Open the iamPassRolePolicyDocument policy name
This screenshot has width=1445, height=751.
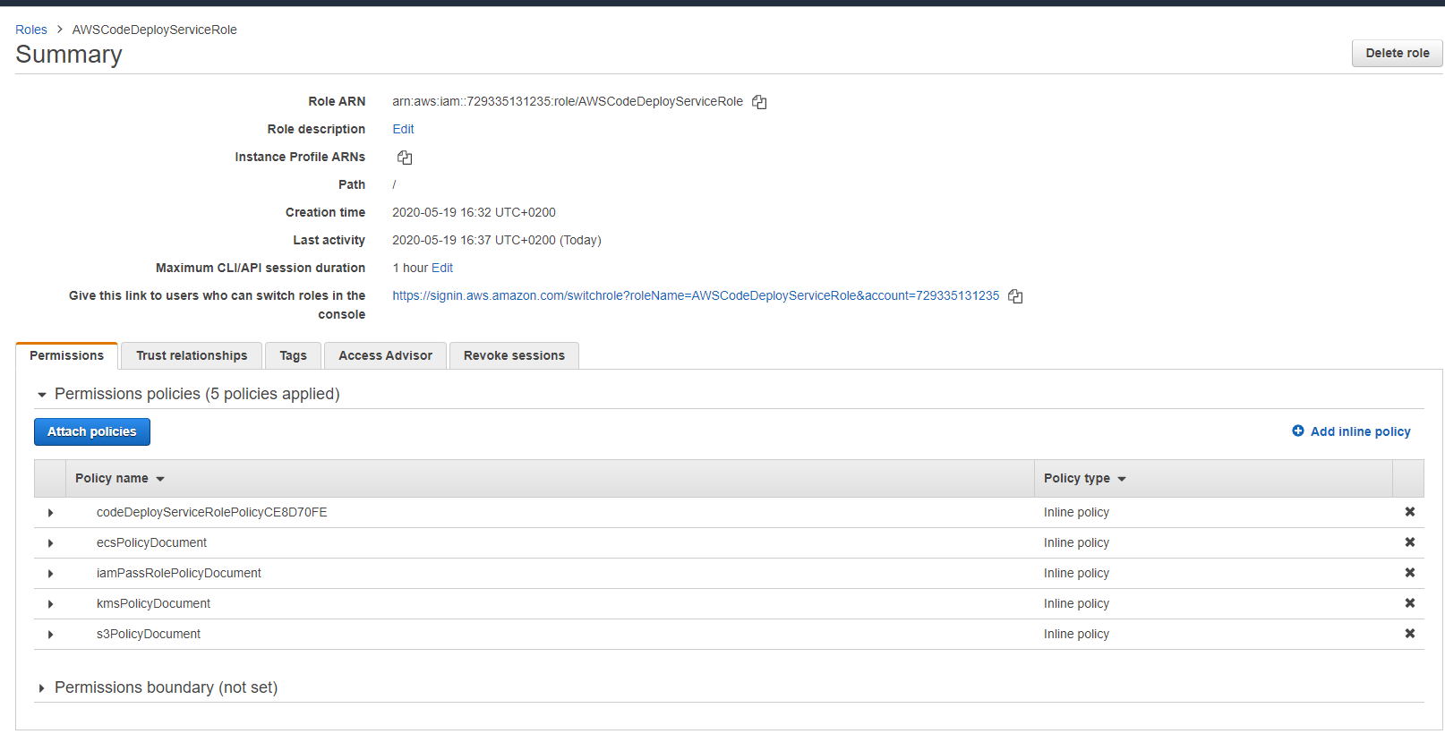tap(179, 573)
